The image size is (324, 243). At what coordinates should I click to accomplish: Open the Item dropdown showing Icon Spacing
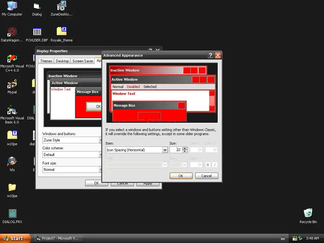165,150
